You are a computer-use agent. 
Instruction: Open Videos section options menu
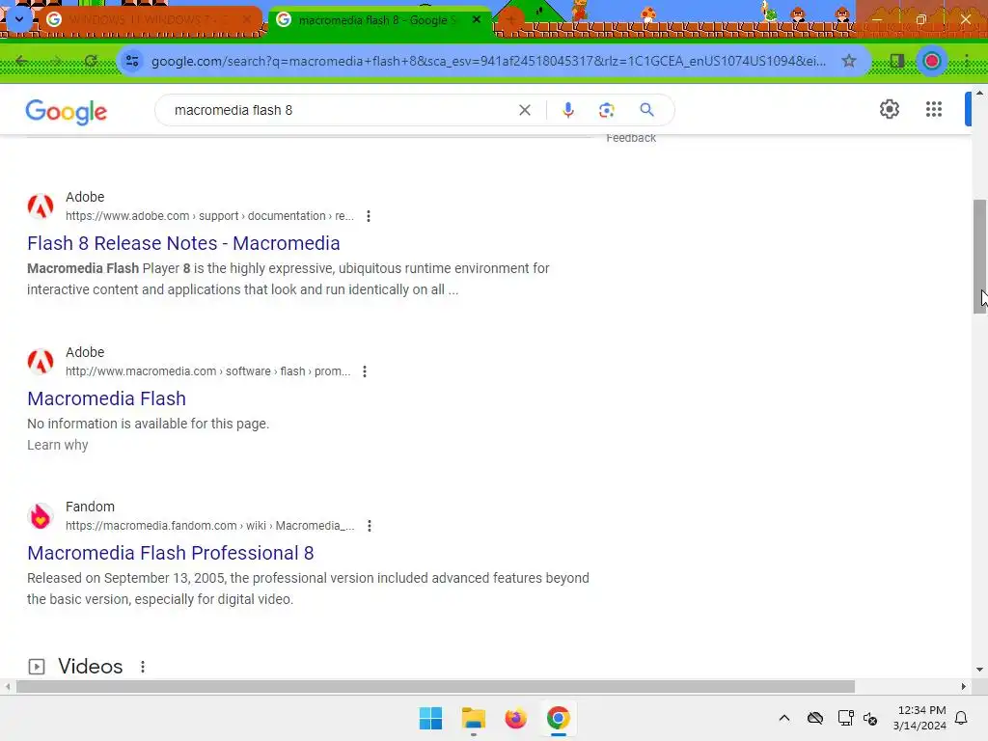coord(143,667)
